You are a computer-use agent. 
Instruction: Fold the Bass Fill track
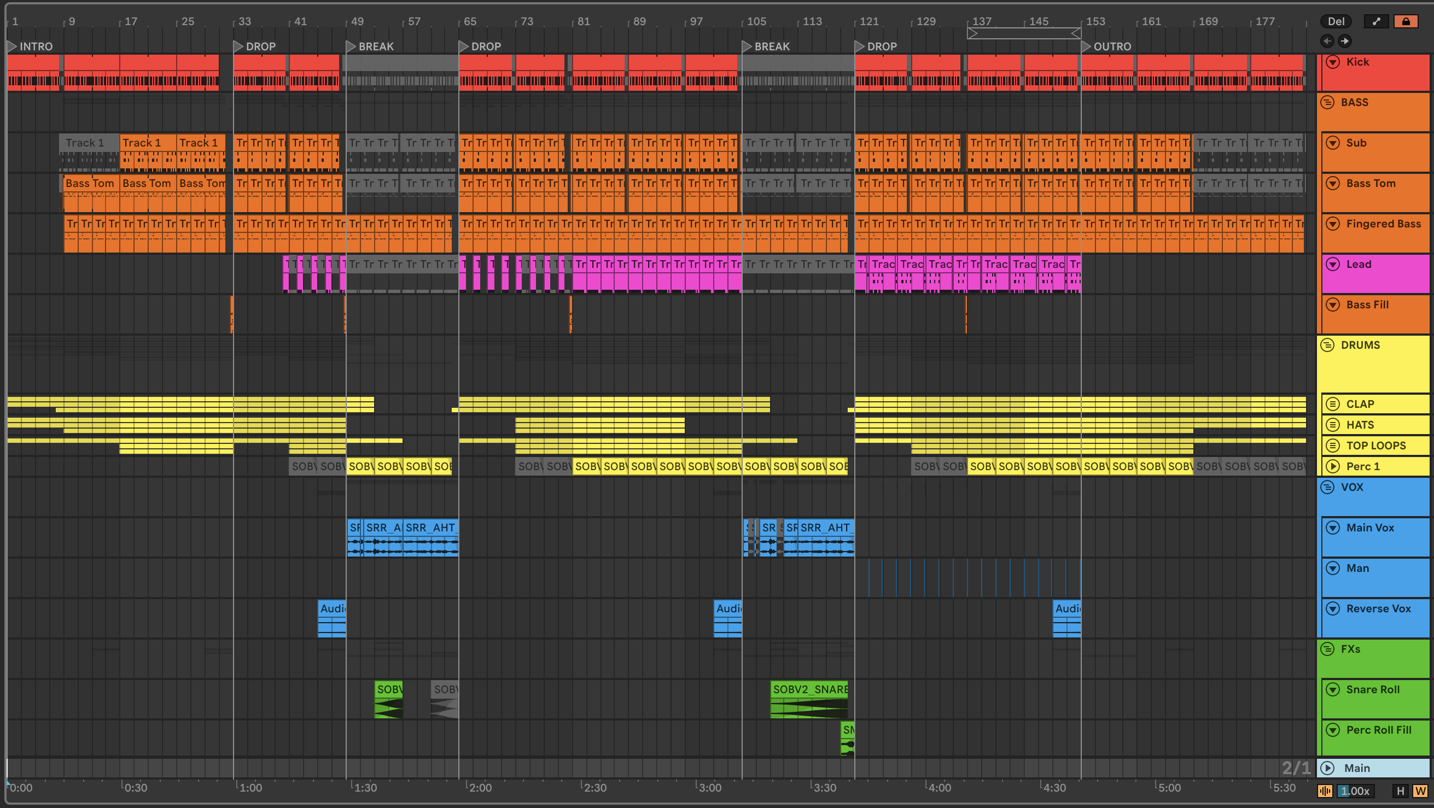[x=1333, y=305]
